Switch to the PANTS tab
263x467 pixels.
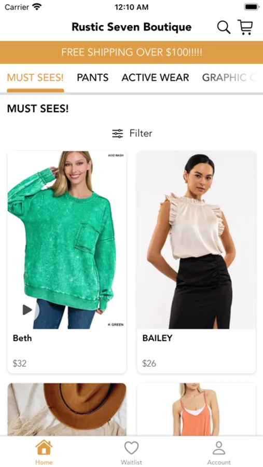point(93,77)
